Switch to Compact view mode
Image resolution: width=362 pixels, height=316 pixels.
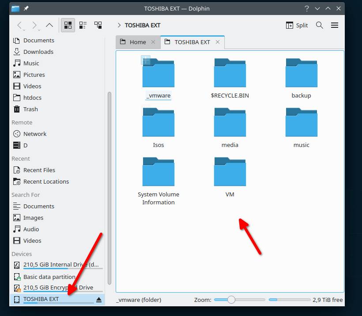point(83,25)
